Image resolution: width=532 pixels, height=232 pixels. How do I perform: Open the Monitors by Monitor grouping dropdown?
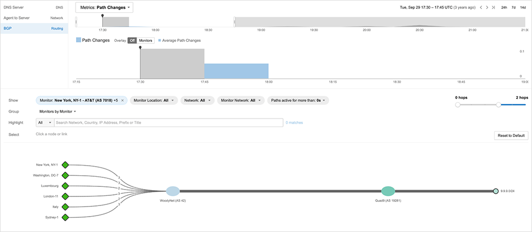tap(57, 111)
